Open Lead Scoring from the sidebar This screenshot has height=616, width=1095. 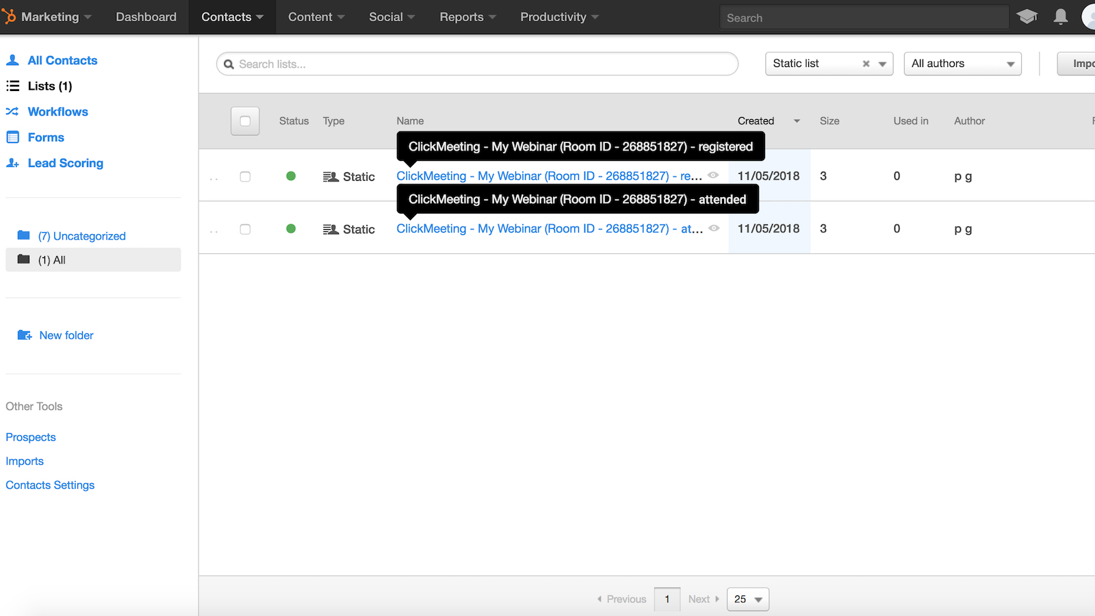point(65,163)
